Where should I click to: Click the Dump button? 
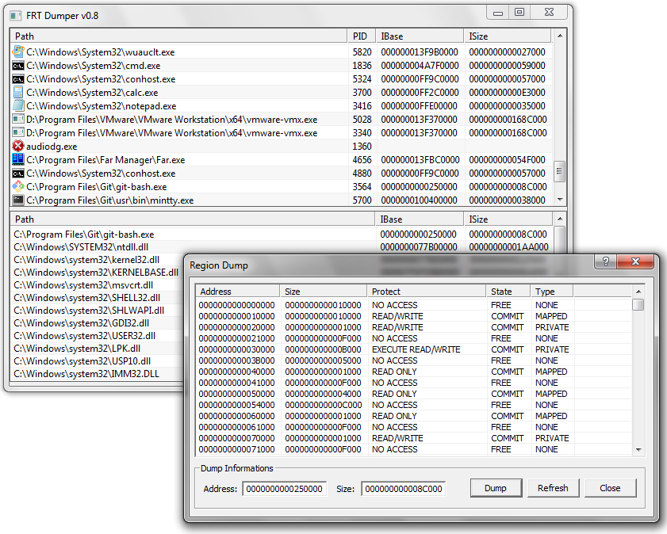pos(496,488)
